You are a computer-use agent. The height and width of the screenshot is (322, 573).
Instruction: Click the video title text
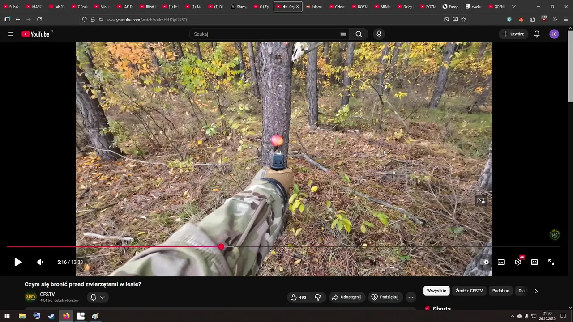pyautogui.click(x=83, y=284)
